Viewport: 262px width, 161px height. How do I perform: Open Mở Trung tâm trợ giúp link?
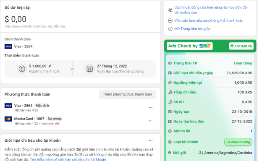(192, 29)
